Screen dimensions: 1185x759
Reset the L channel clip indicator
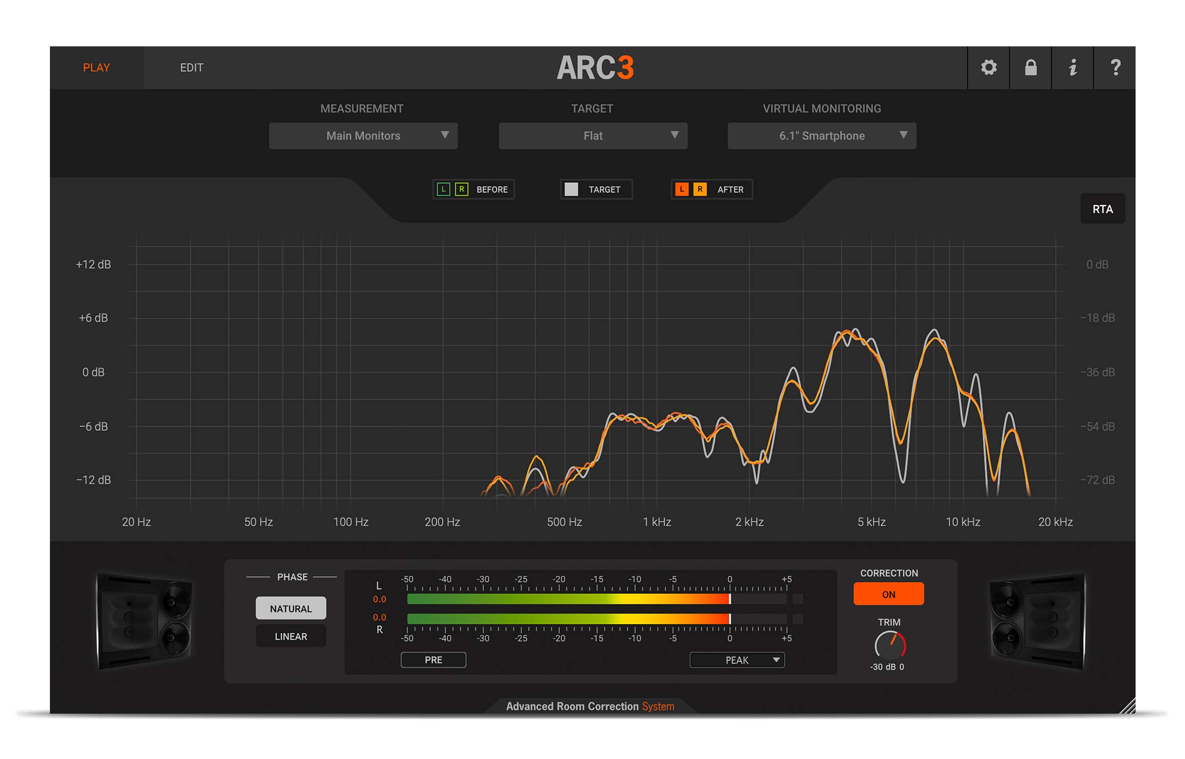pos(798,599)
